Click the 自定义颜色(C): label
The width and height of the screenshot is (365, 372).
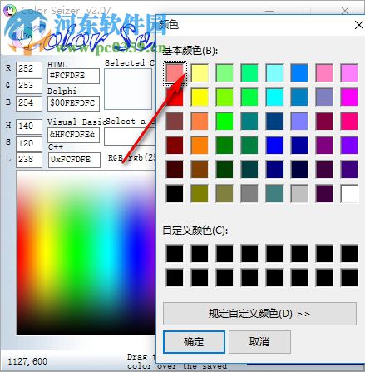pyautogui.click(x=195, y=231)
